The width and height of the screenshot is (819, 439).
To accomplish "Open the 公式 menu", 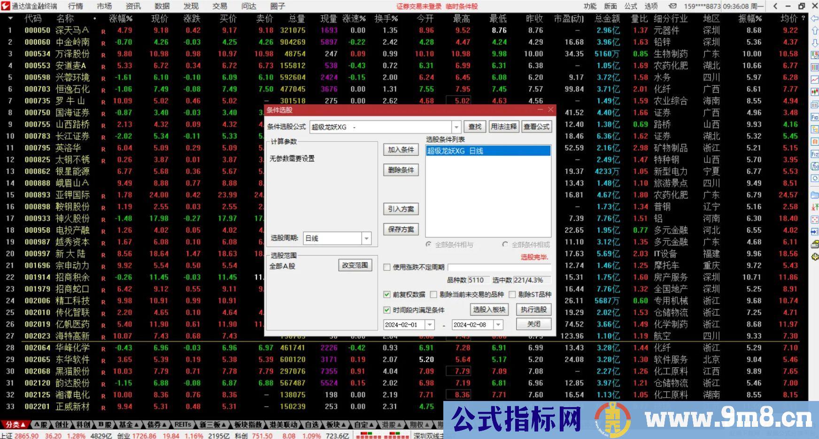I will click(x=631, y=6).
